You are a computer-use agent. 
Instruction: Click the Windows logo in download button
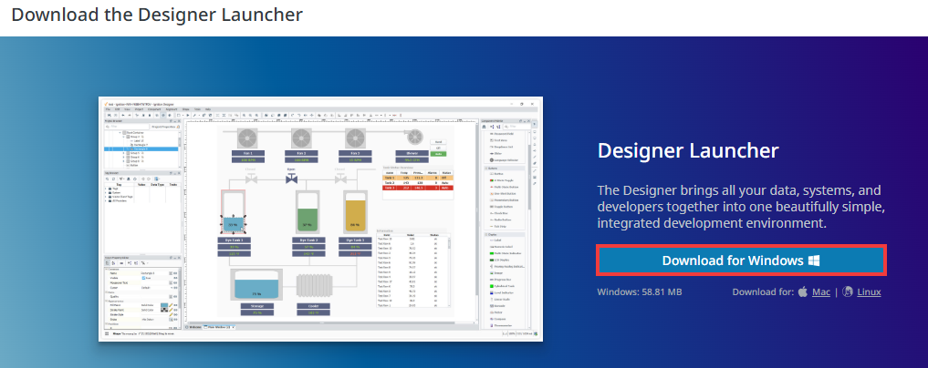point(814,261)
